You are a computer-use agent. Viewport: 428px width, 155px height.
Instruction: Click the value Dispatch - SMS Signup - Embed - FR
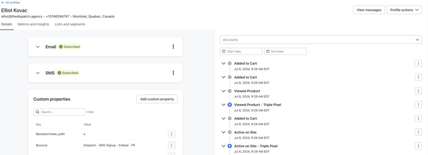(109, 145)
